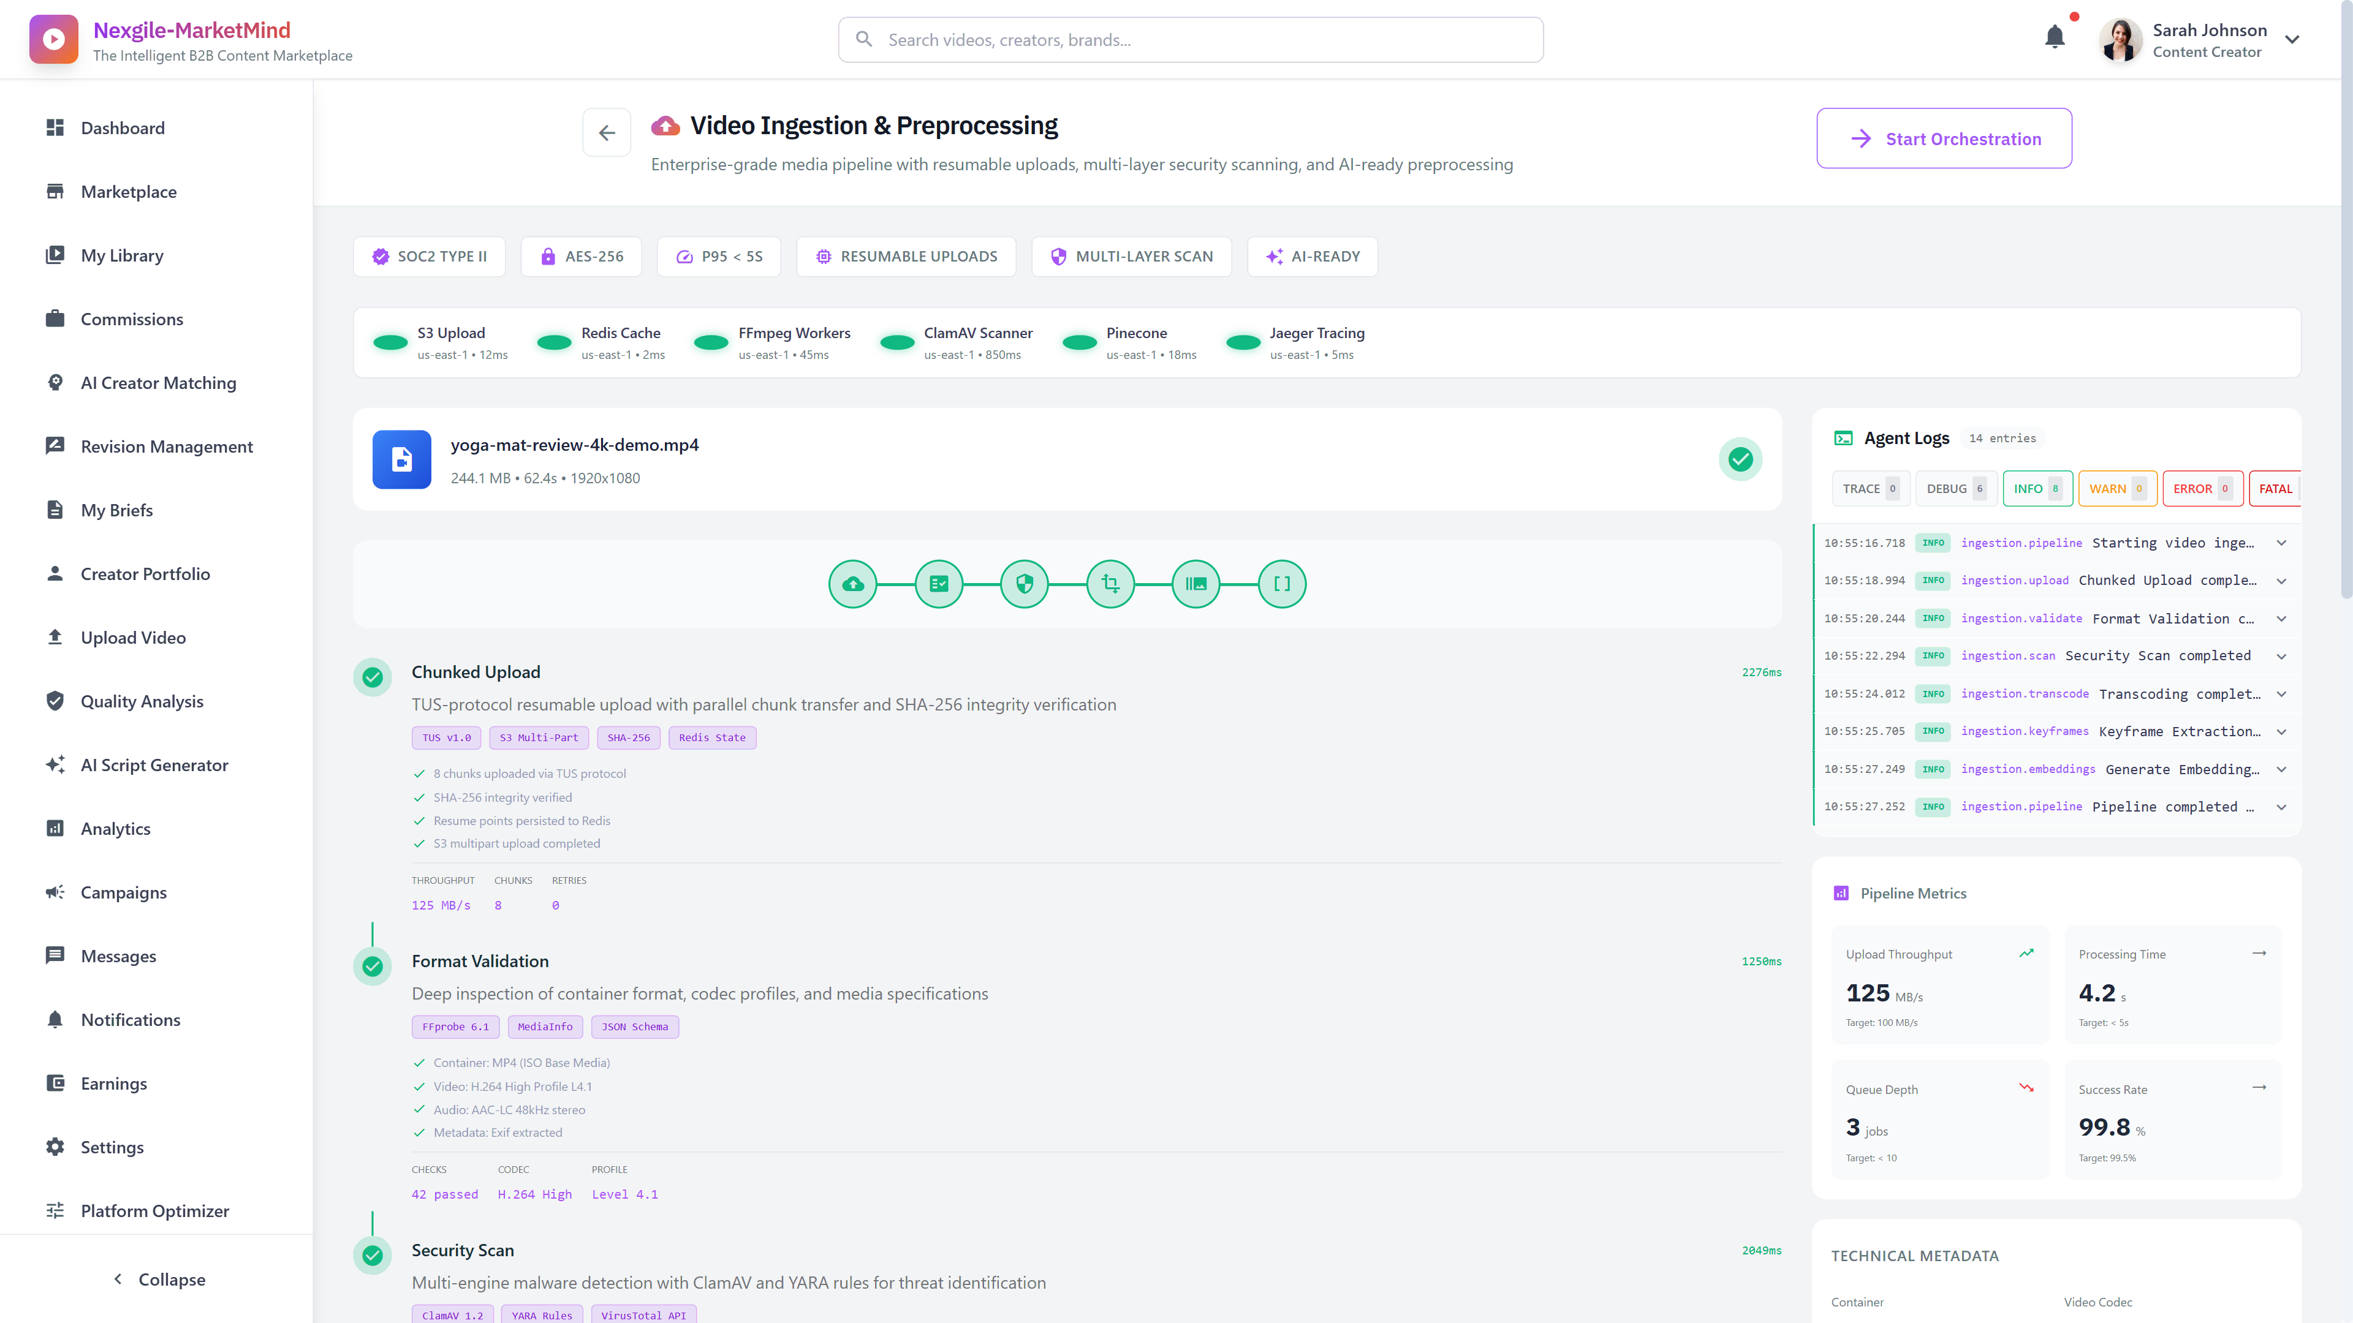Select the AI Creator Matching sidebar icon
2353x1323 pixels.
pyautogui.click(x=56, y=383)
